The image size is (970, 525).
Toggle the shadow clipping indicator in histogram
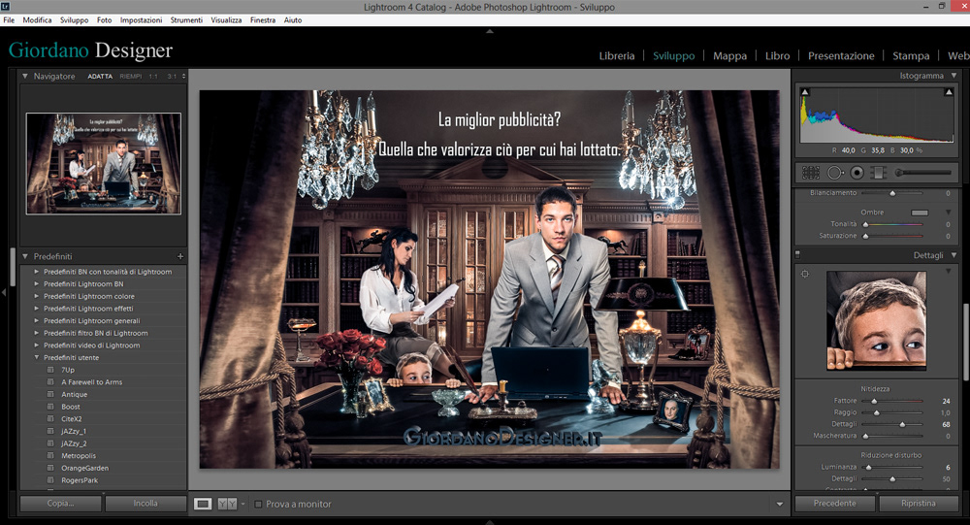[x=805, y=91]
